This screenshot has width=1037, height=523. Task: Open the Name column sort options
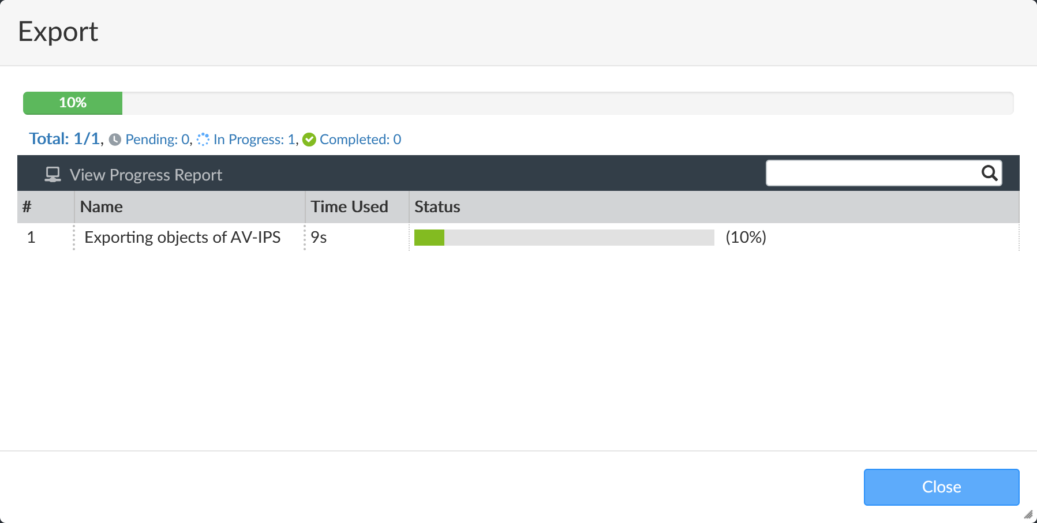(x=101, y=206)
